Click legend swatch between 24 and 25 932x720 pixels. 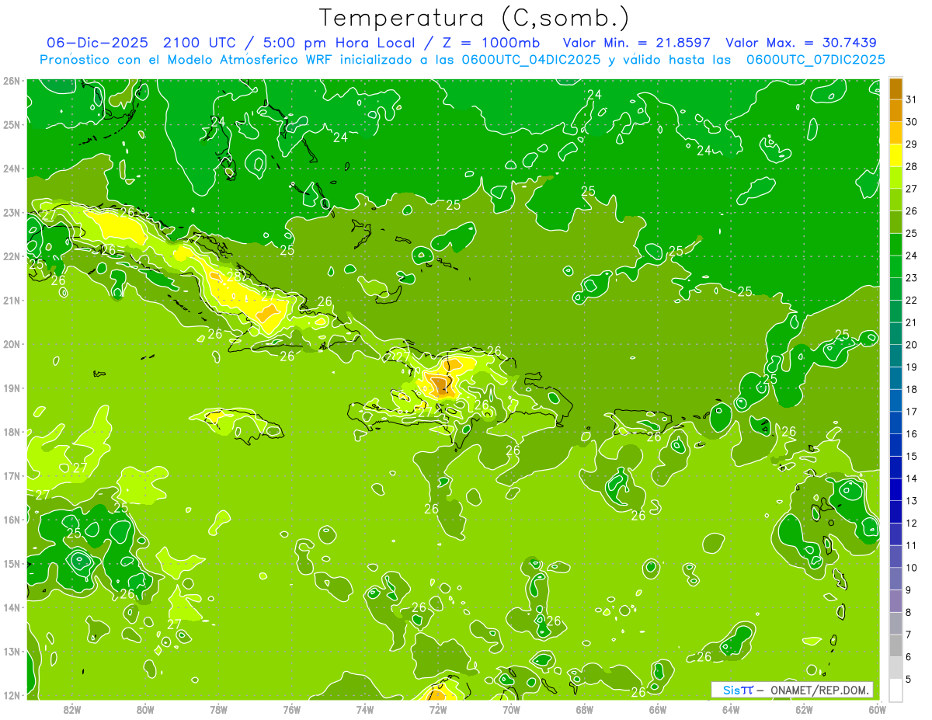click(895, 245)
